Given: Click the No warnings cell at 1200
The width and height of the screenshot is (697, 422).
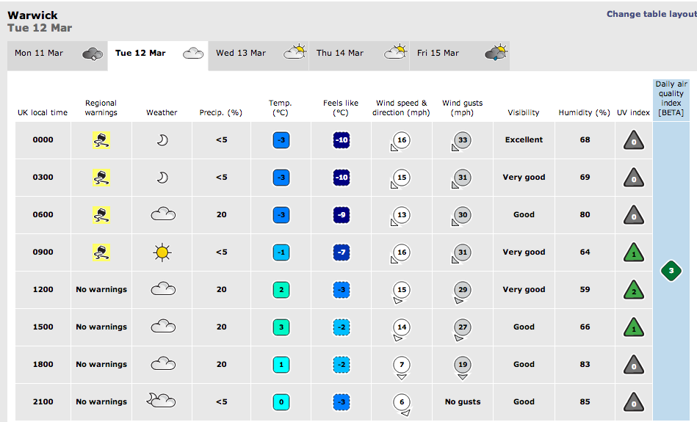Looking at the screenshot, I should click(x=101, y=289).
